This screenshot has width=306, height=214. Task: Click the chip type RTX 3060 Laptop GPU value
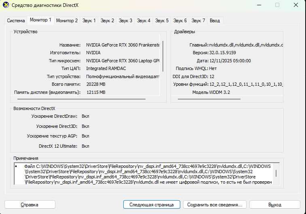pyautogui.click(x=122, y=61)
